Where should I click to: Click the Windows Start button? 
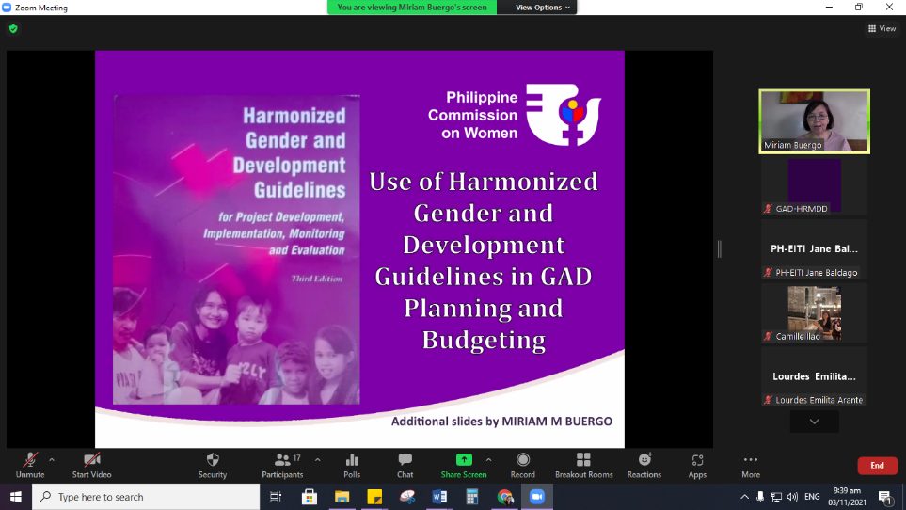[x=16, y=497]
